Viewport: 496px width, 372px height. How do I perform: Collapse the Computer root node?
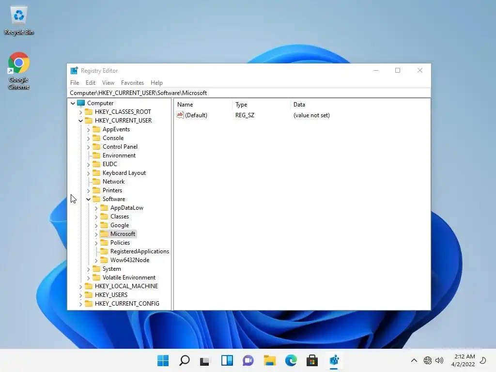[x=73, y=103]
